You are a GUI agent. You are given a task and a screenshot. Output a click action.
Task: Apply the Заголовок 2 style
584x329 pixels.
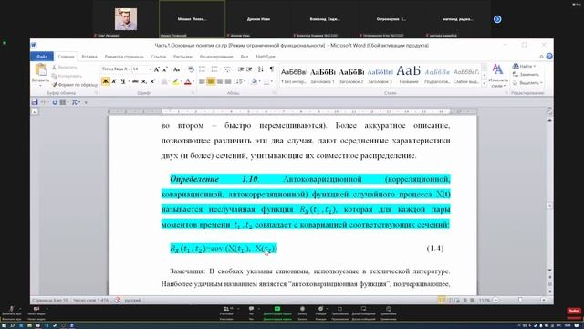[351, 75]
